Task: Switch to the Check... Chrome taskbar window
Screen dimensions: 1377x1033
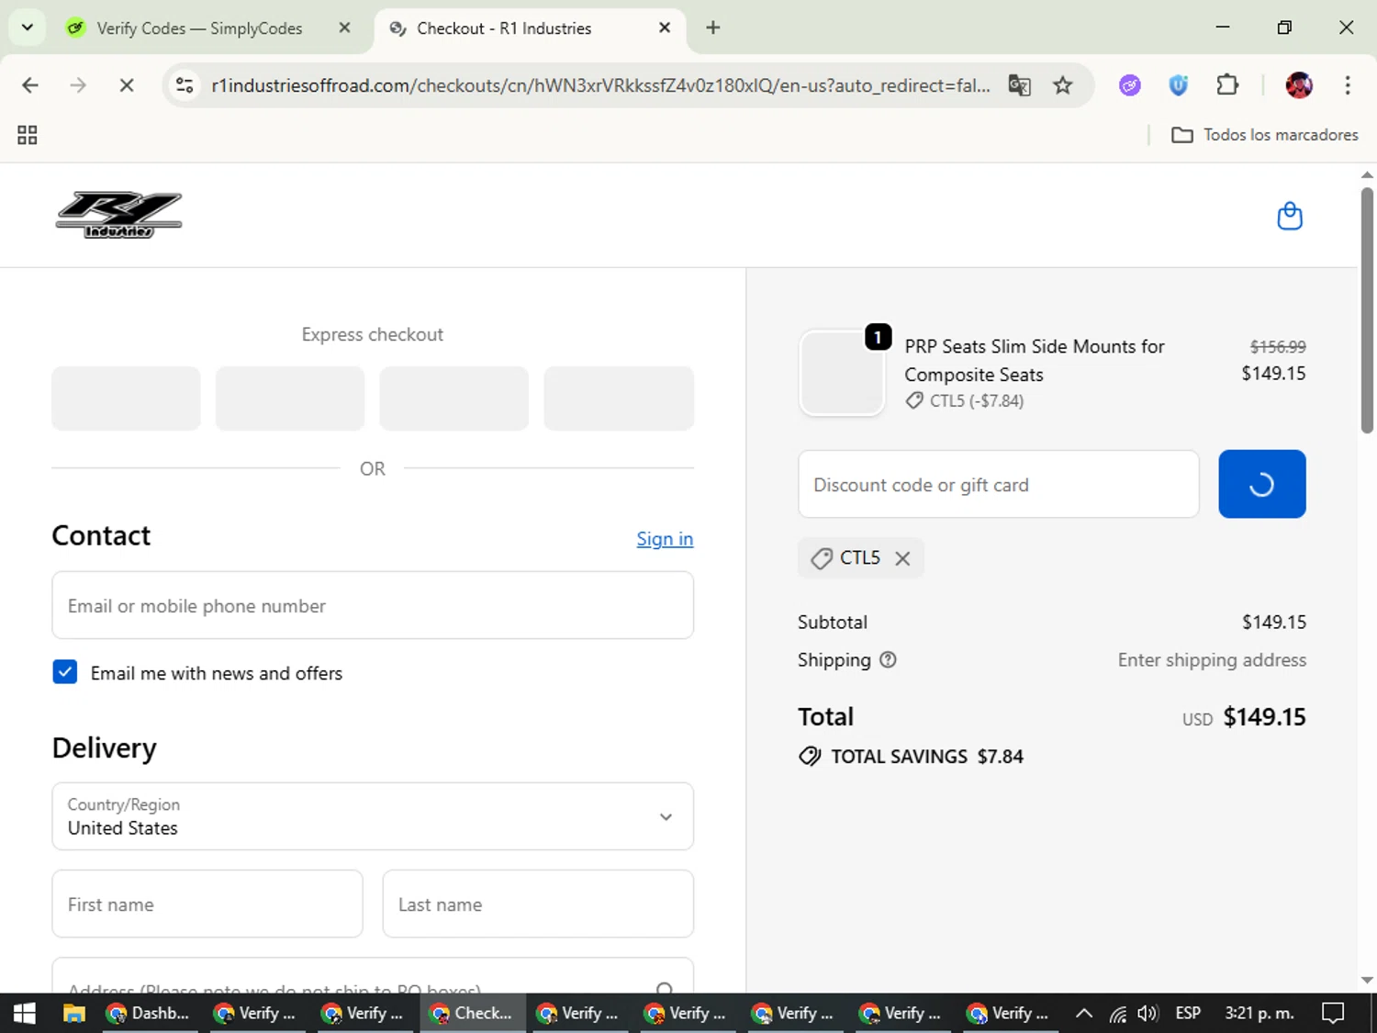Action: [473, 1013]
